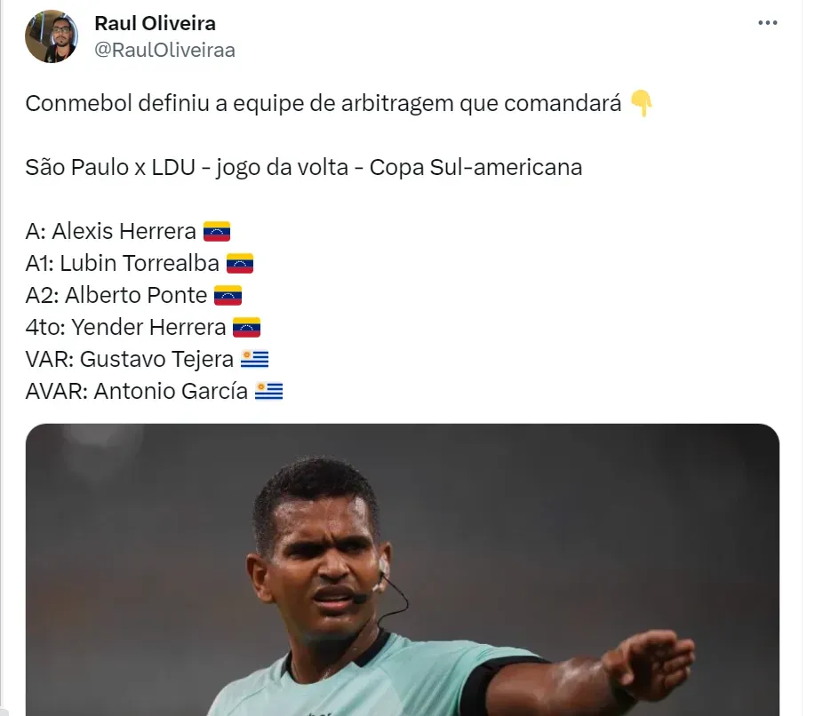Click the text "A: Alexis Herrera"

click(110, 232)
